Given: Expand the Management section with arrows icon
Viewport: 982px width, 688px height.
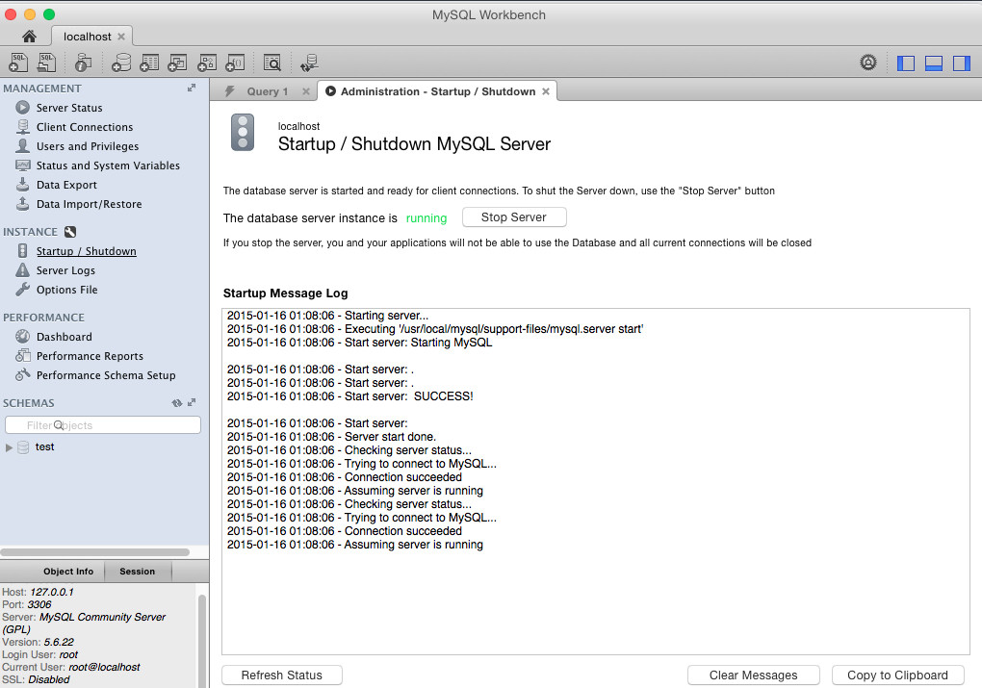Looking at the screenshot, I should point(192,89).
